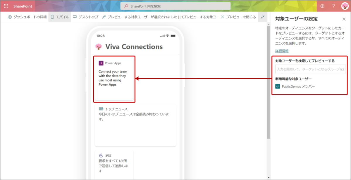Open ダッシュボードの詳細 settings
This screenshot has width=351, height=180.
click(27, 17)
